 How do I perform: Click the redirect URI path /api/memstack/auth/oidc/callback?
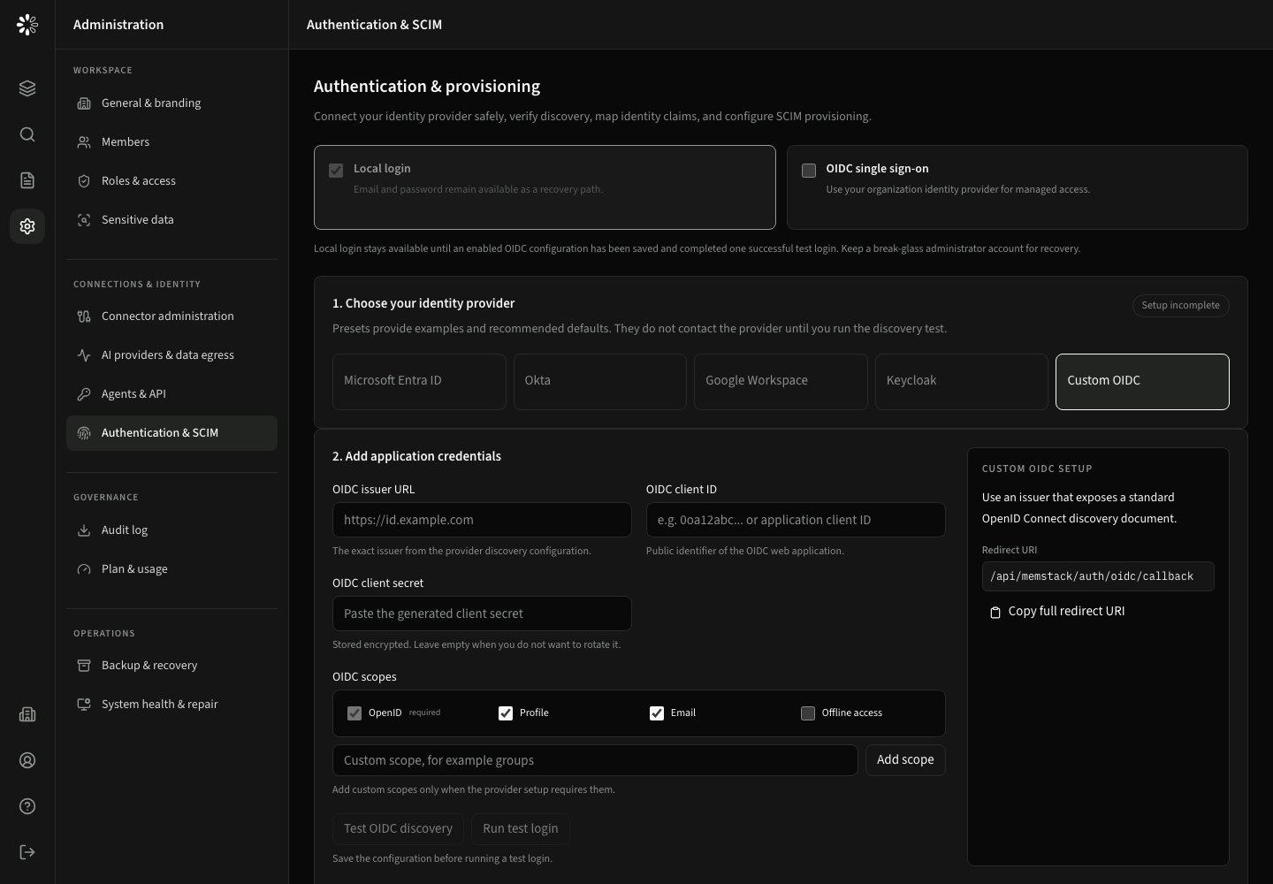pos(1098,576)
